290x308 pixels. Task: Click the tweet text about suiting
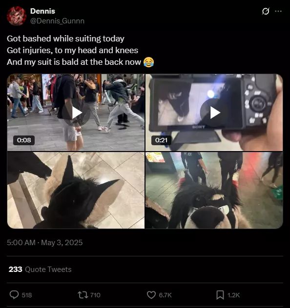[80, 50]
